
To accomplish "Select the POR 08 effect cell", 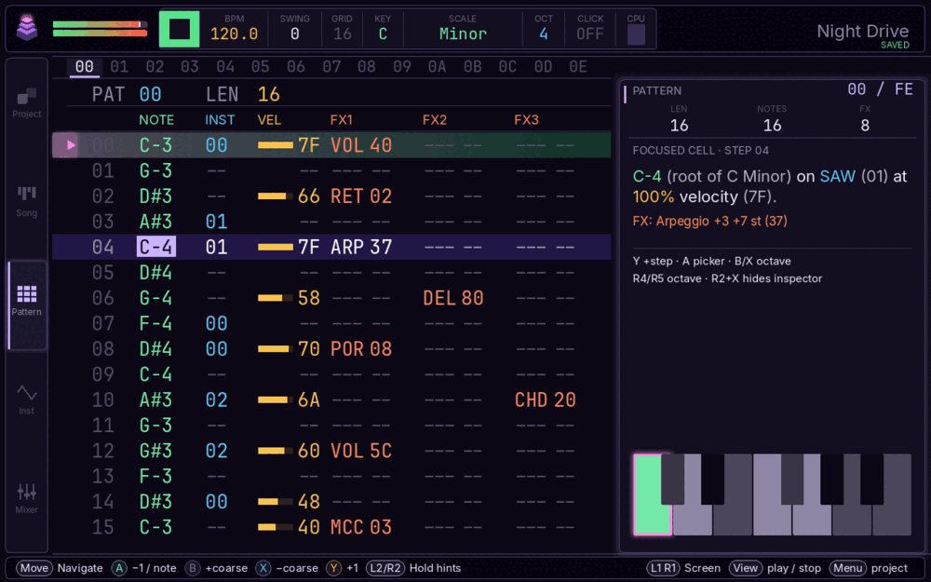I will tap(361, 349).
